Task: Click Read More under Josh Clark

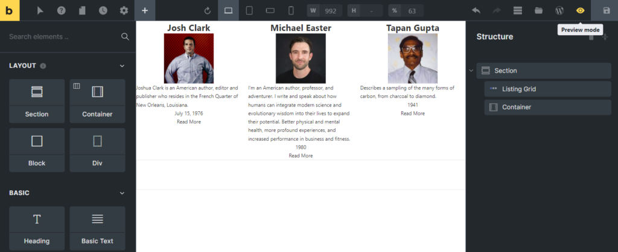Action: (x=189, y=122)
